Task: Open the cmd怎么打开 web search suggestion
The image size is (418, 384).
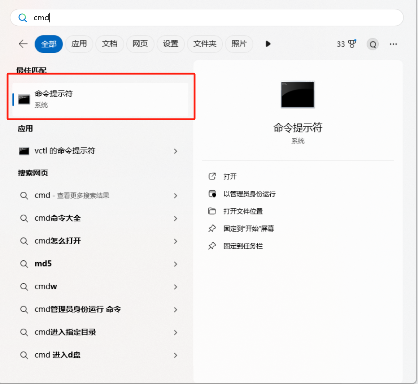Action: [x=58, y=241]
